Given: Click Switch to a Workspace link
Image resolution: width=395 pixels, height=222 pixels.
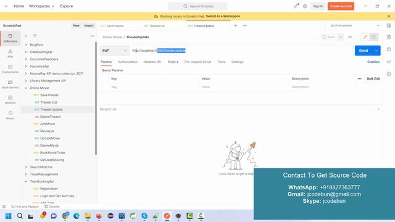Looking at the screenshot, I should pos(223,16).
